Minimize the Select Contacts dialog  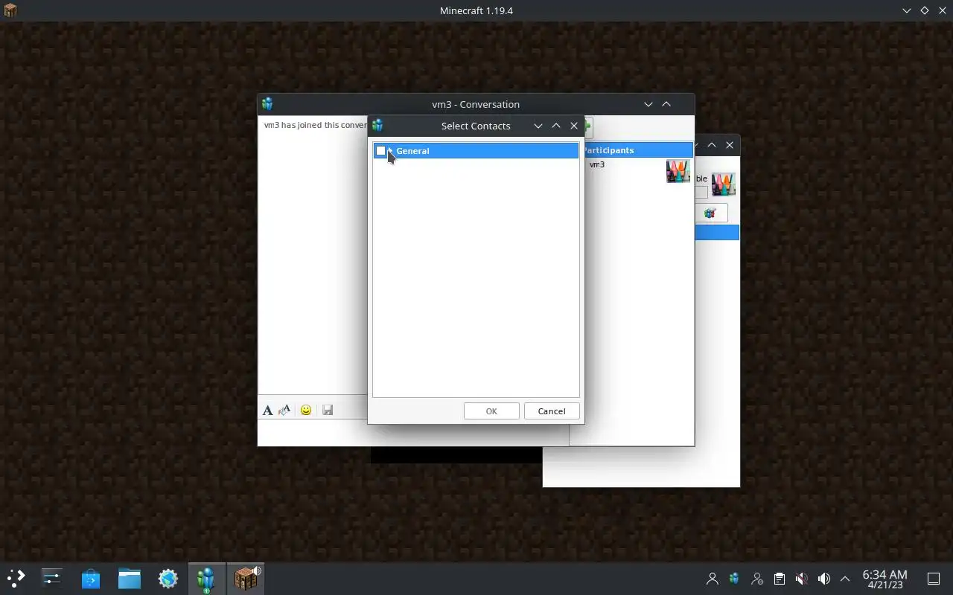(538, 126)
